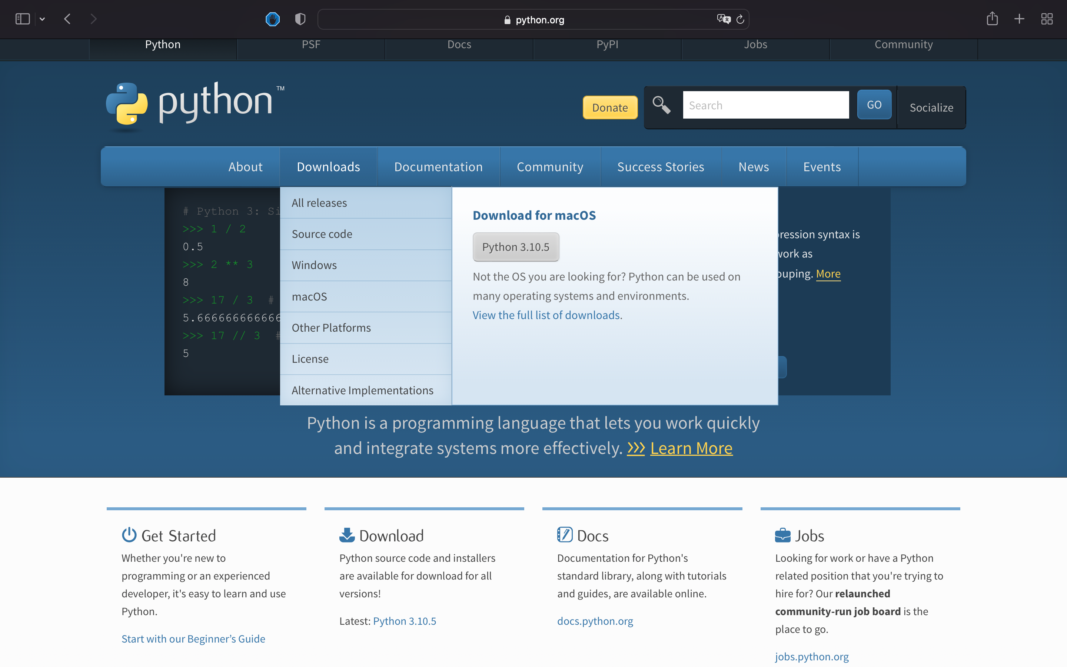
Task: Click the Python logo
Action: click(x=128, y=106)
